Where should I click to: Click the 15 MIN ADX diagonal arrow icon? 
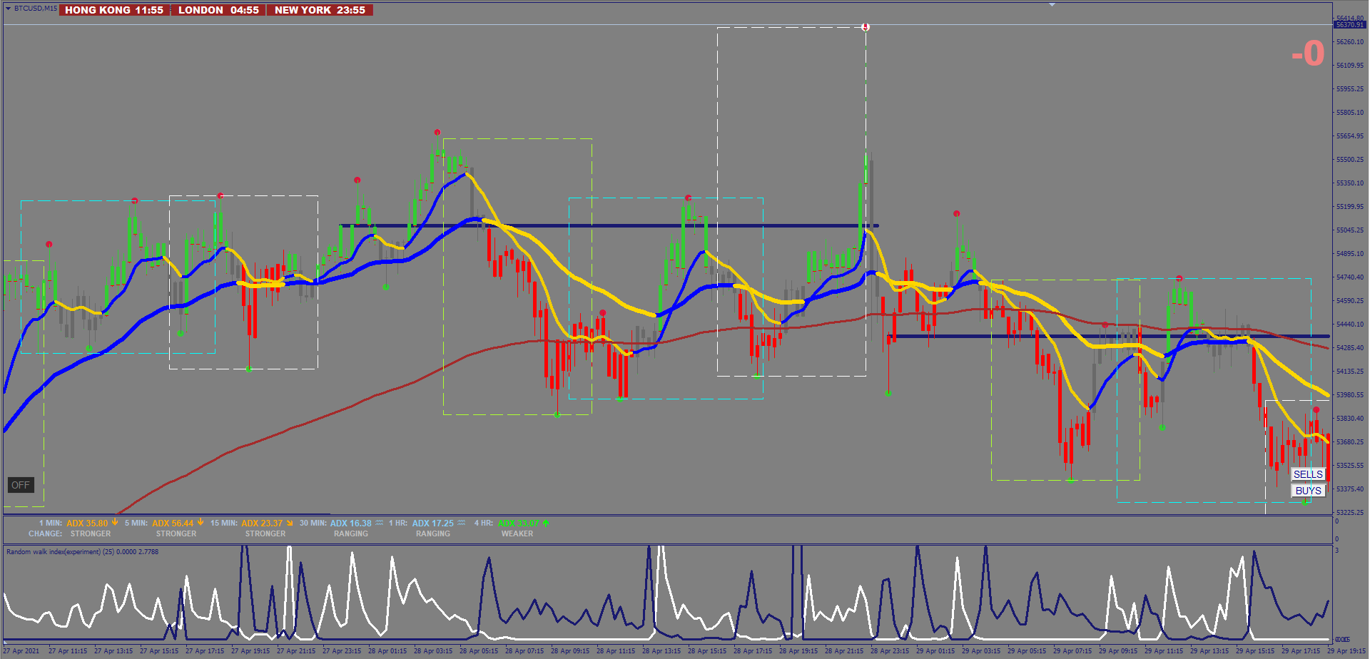(x=290, y=523)
